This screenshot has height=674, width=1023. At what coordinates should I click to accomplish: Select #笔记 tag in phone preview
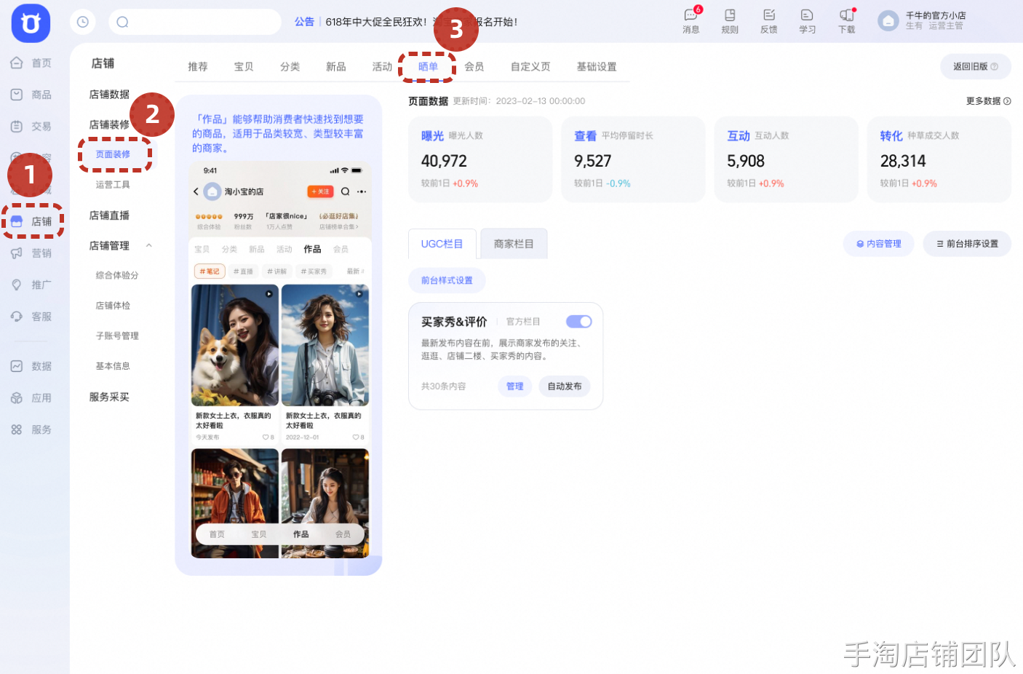pos(210,271)
